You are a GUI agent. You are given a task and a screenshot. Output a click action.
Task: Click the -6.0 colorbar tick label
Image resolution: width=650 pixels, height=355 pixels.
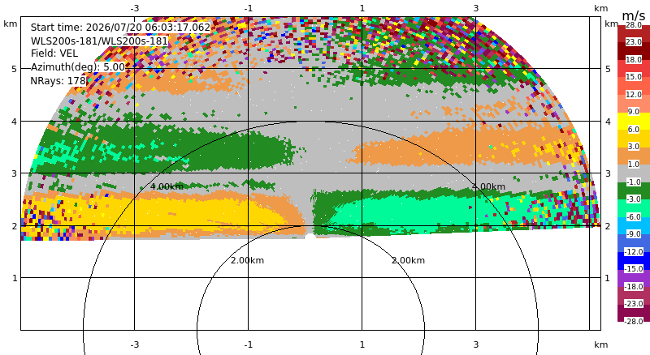tap(634, 216)
